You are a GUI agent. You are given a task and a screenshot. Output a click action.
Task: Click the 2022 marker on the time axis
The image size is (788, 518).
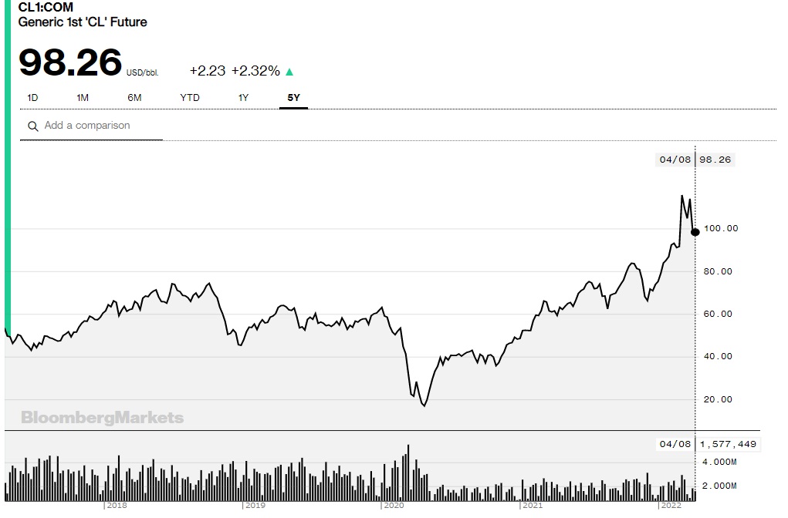tap(670, 506)
